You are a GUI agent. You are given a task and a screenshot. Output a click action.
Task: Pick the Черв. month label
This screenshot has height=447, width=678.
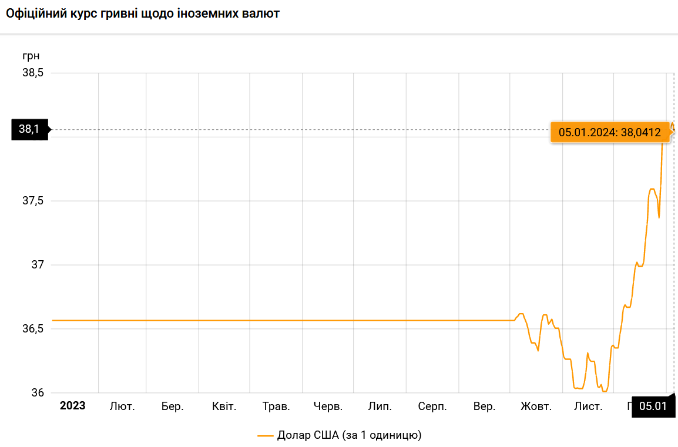point(328,406)
